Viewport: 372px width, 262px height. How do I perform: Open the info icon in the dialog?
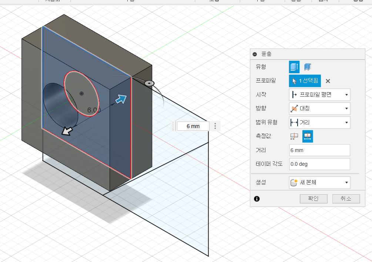pos(257,199)
